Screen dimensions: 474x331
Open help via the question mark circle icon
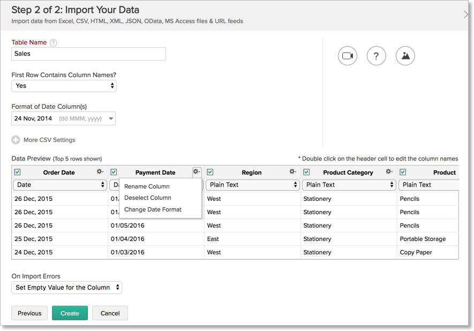[x=377, y=56]
